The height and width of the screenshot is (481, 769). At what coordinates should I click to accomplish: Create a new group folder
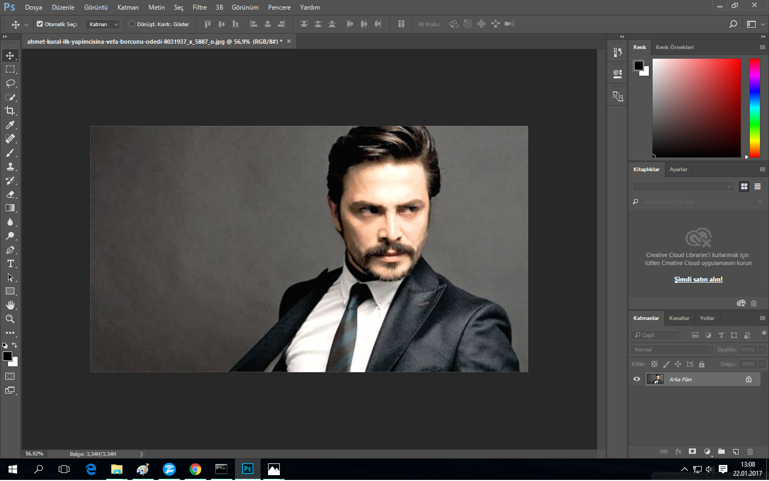click(x=721, y=451)
